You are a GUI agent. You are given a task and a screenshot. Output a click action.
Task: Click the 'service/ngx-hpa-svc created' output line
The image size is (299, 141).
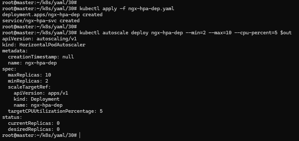(41, 21)
